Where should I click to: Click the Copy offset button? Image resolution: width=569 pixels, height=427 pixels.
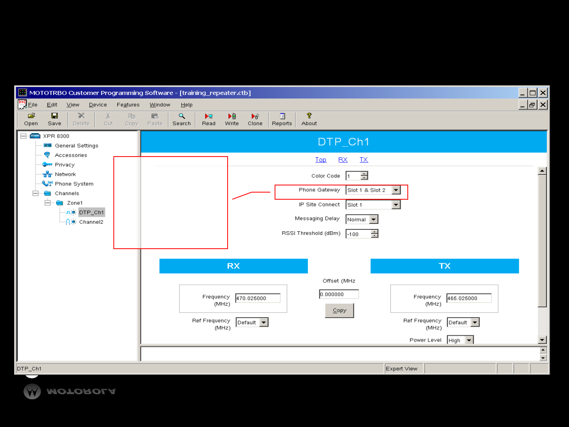(339, 310)
